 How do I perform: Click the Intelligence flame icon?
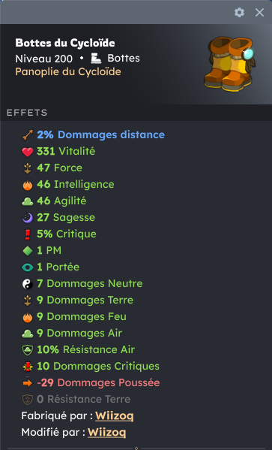28,185
